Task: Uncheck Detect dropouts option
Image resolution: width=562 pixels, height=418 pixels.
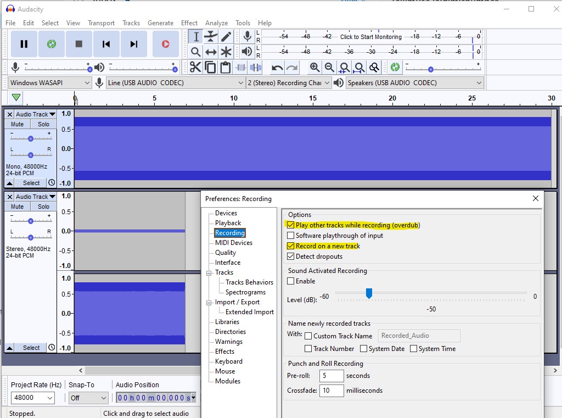Action: click(x=291, y=256)
